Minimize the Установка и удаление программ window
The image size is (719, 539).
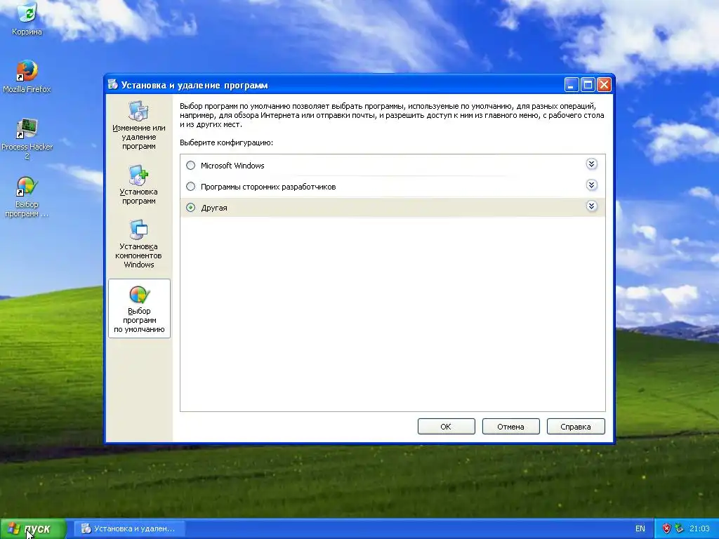coord(572,85)
